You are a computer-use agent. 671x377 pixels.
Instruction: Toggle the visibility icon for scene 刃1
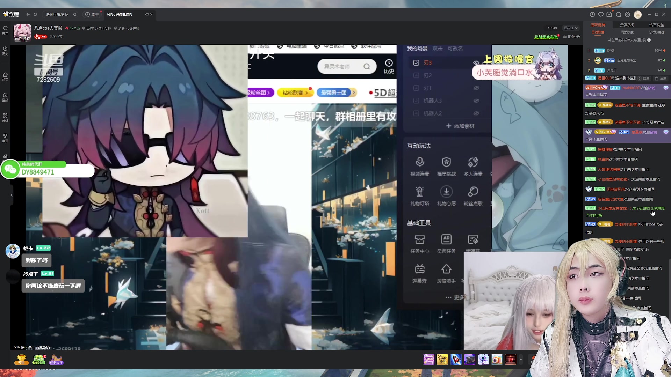coord(476,88)
